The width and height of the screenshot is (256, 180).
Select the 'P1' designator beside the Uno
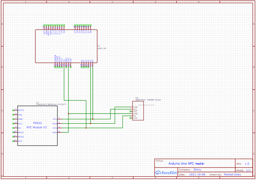99,46
